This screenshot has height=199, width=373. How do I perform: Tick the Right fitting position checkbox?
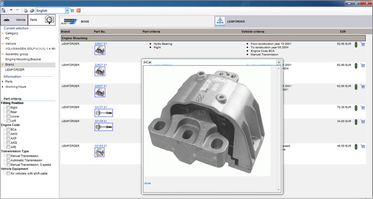[8, 107]
